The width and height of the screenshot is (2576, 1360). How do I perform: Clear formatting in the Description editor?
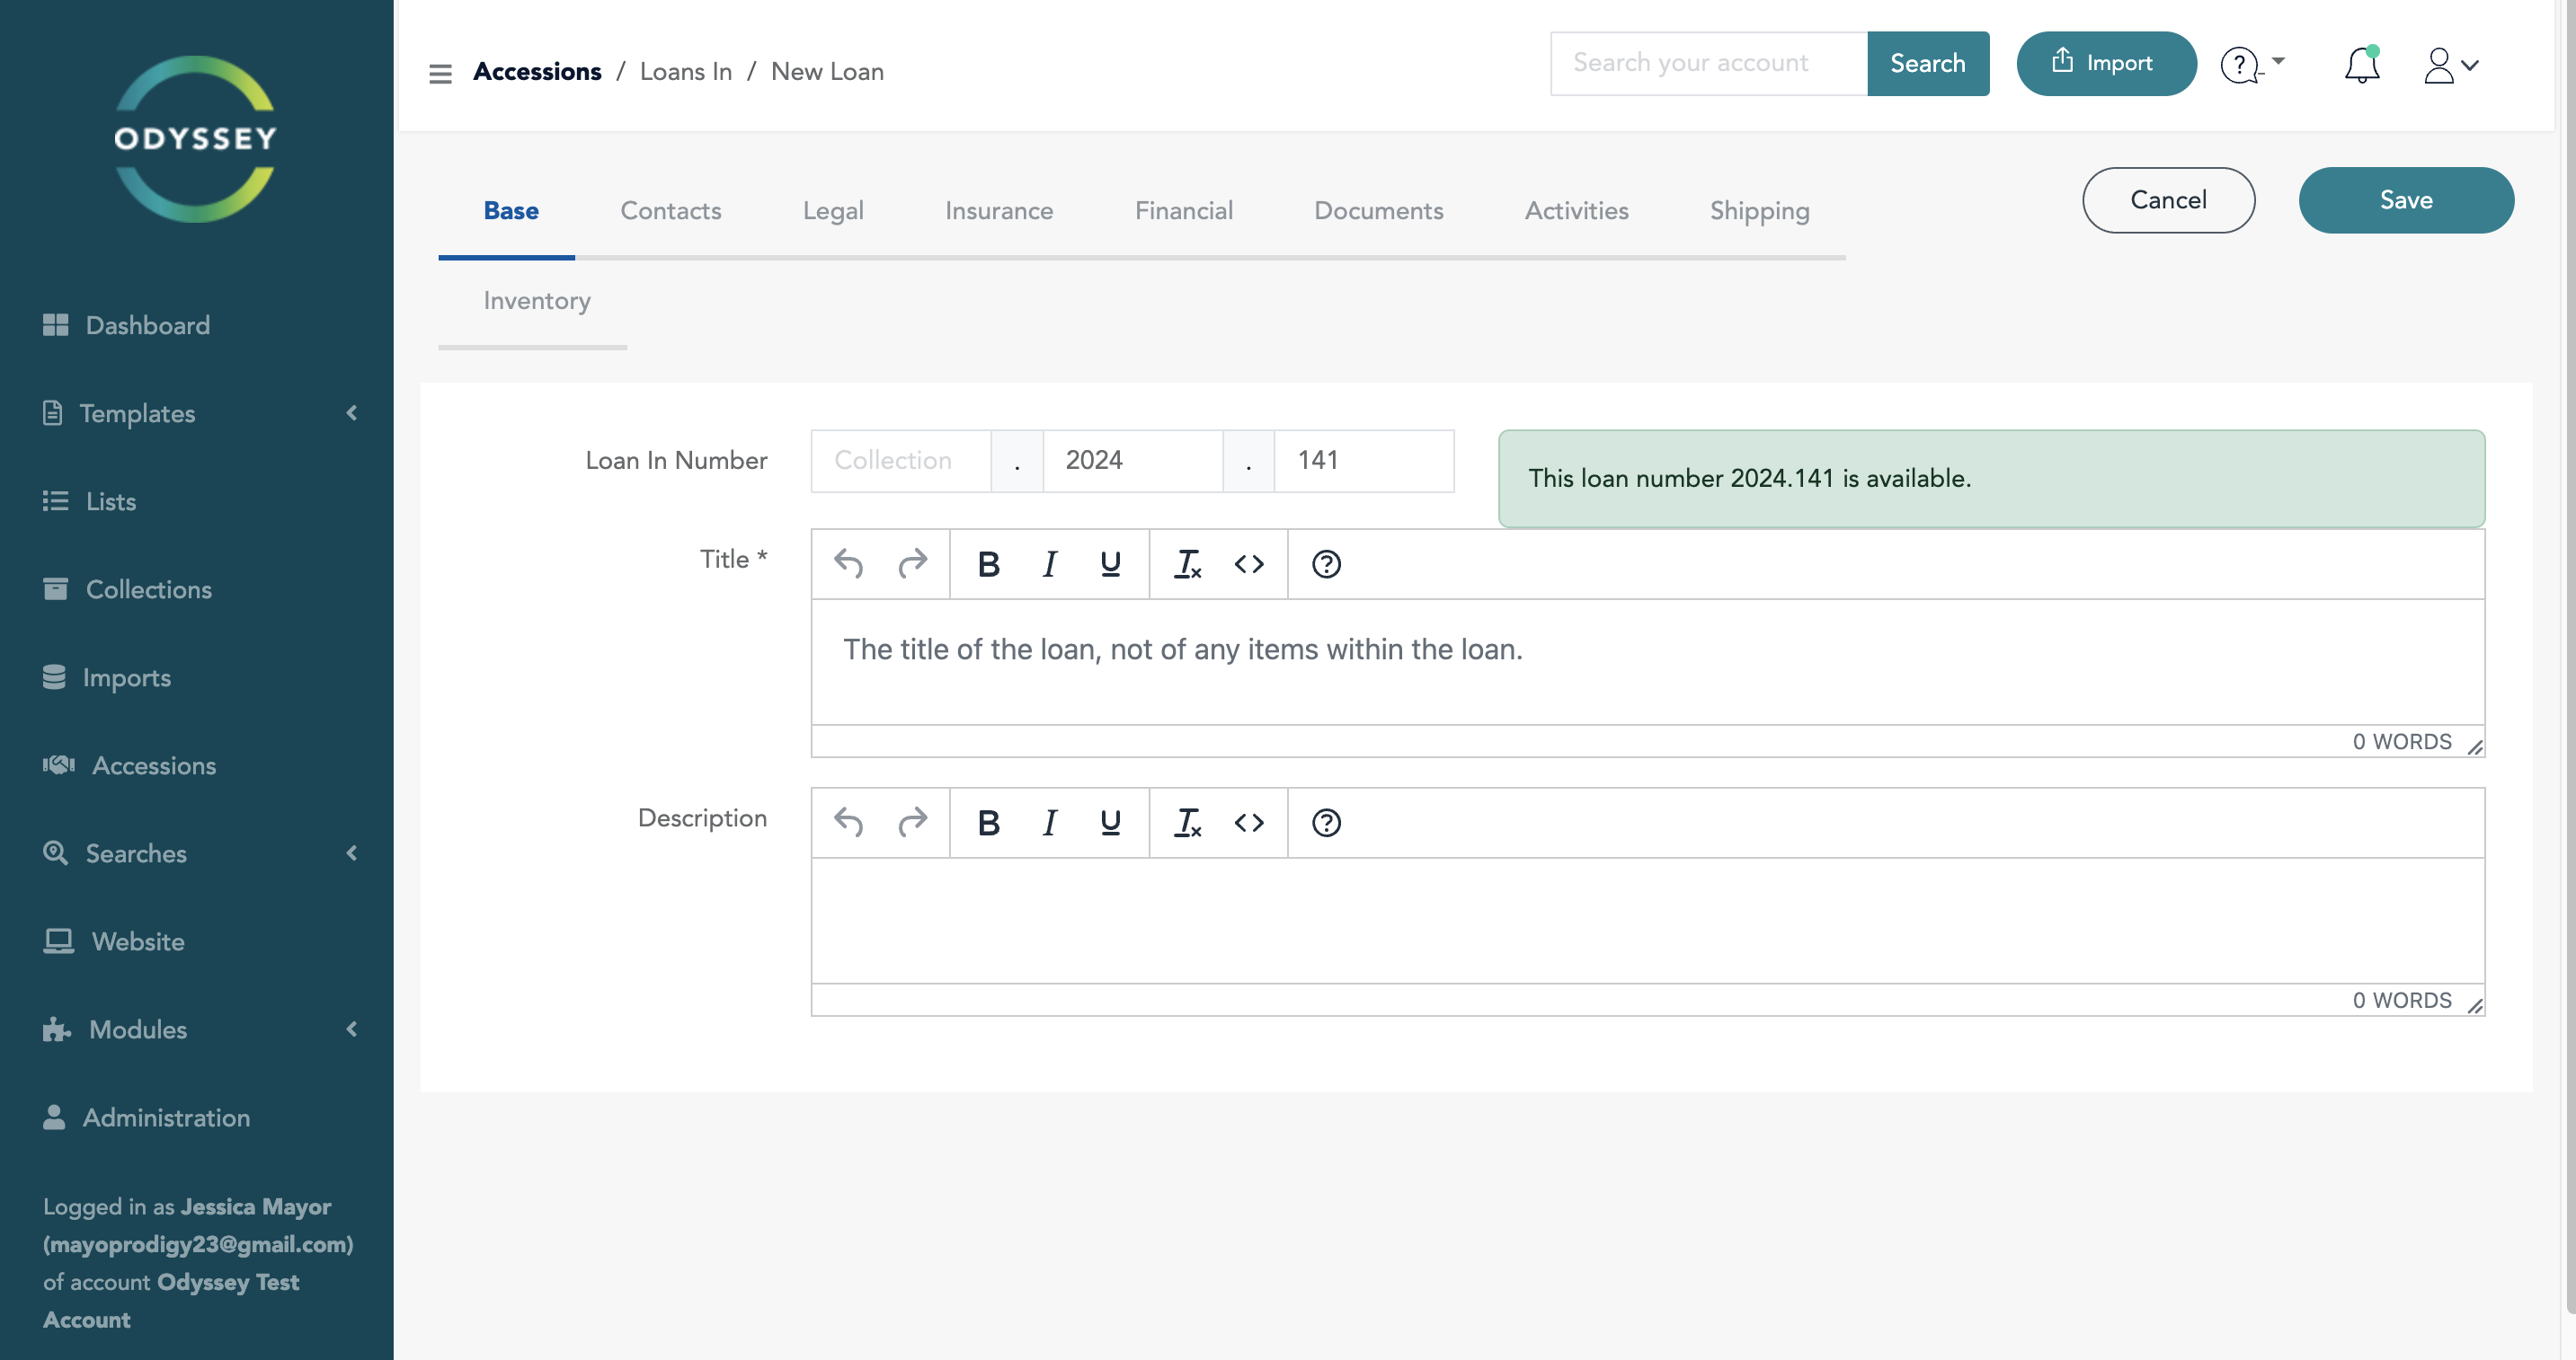[1187, 823]
